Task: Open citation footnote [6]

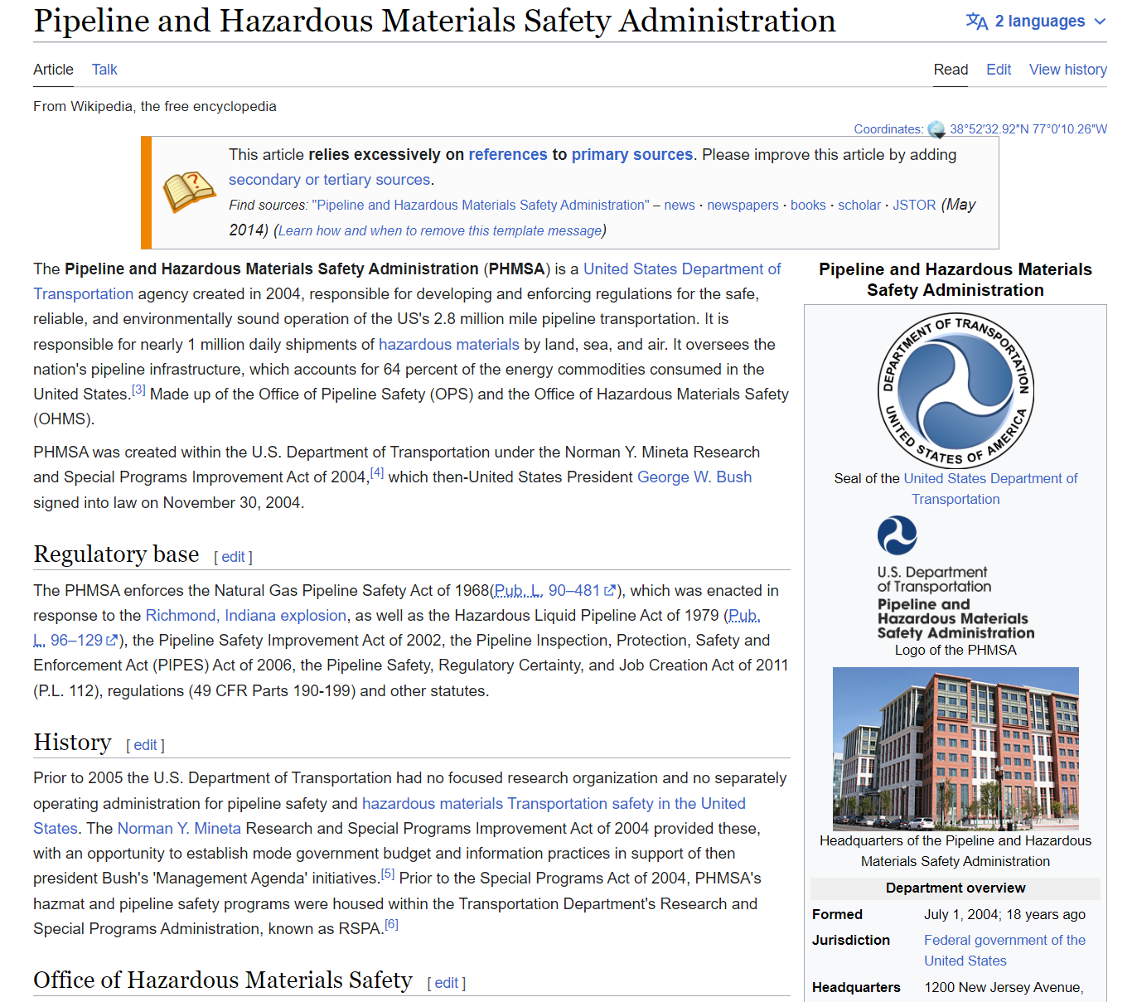Action: coord(391,924)
